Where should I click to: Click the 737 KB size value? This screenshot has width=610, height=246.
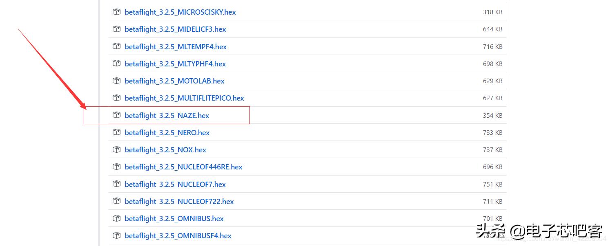492,150
